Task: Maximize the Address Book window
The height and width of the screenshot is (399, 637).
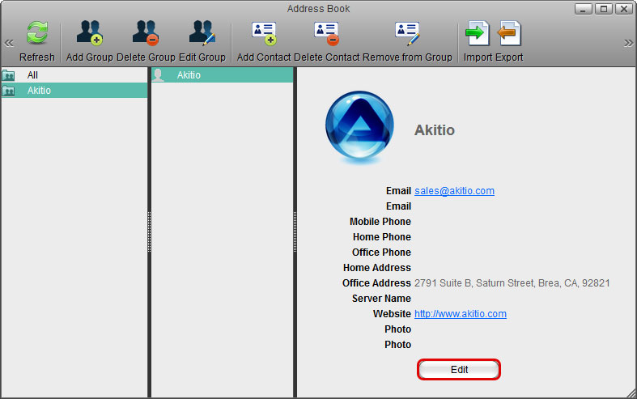Action: click(x=604, y=9)
